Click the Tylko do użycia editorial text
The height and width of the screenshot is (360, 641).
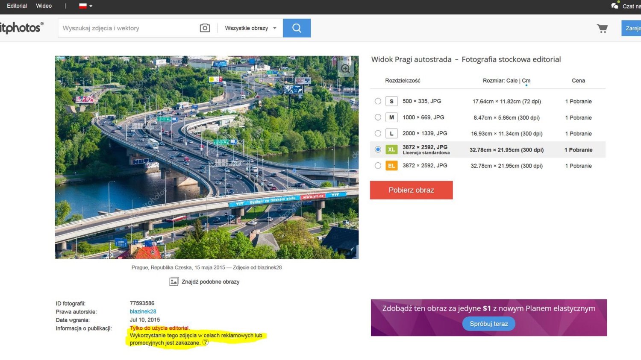tap(159, 328)
